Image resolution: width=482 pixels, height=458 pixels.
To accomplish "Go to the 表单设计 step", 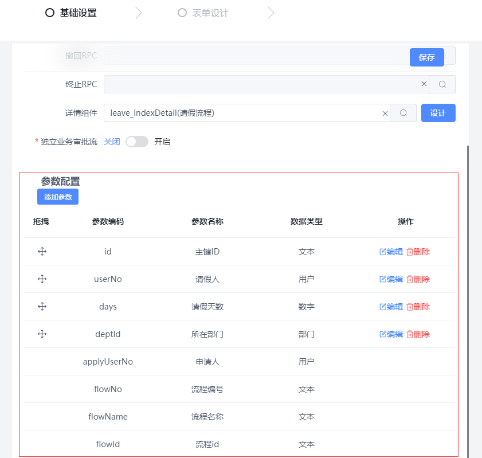I will [203, 13].
